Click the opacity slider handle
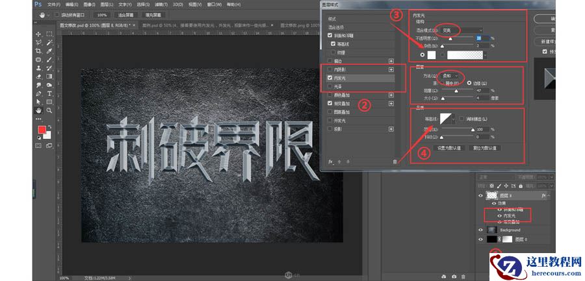The width and height of the screenshot is (585, 281). pos(450,38)
